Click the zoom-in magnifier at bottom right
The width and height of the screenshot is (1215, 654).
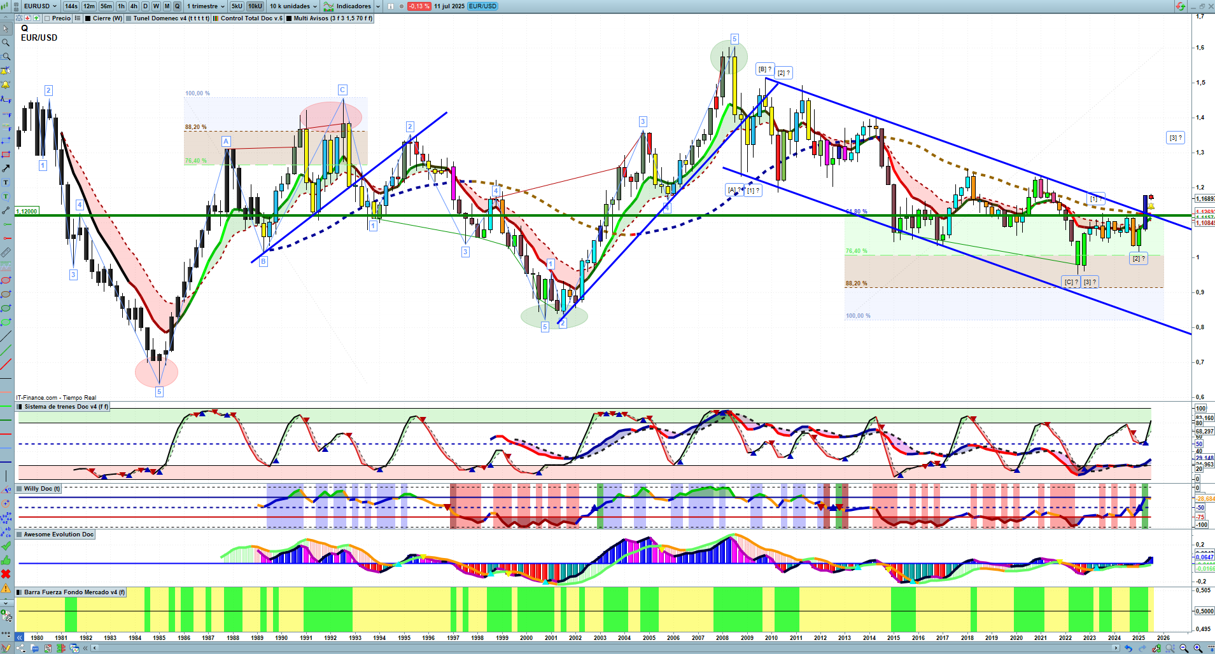pos(1198,648)
